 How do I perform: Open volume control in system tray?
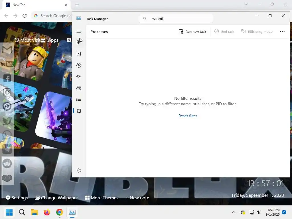tap(259, 212)
